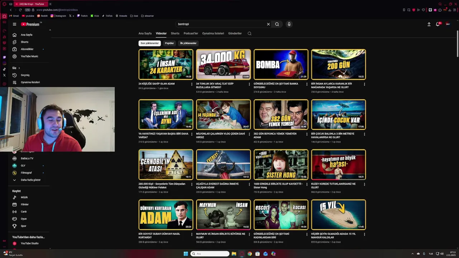Image resolution: width=459 pixels, height=258 pixels.
Task: Open Filmler under Keşfet
Action: [25, 205]
